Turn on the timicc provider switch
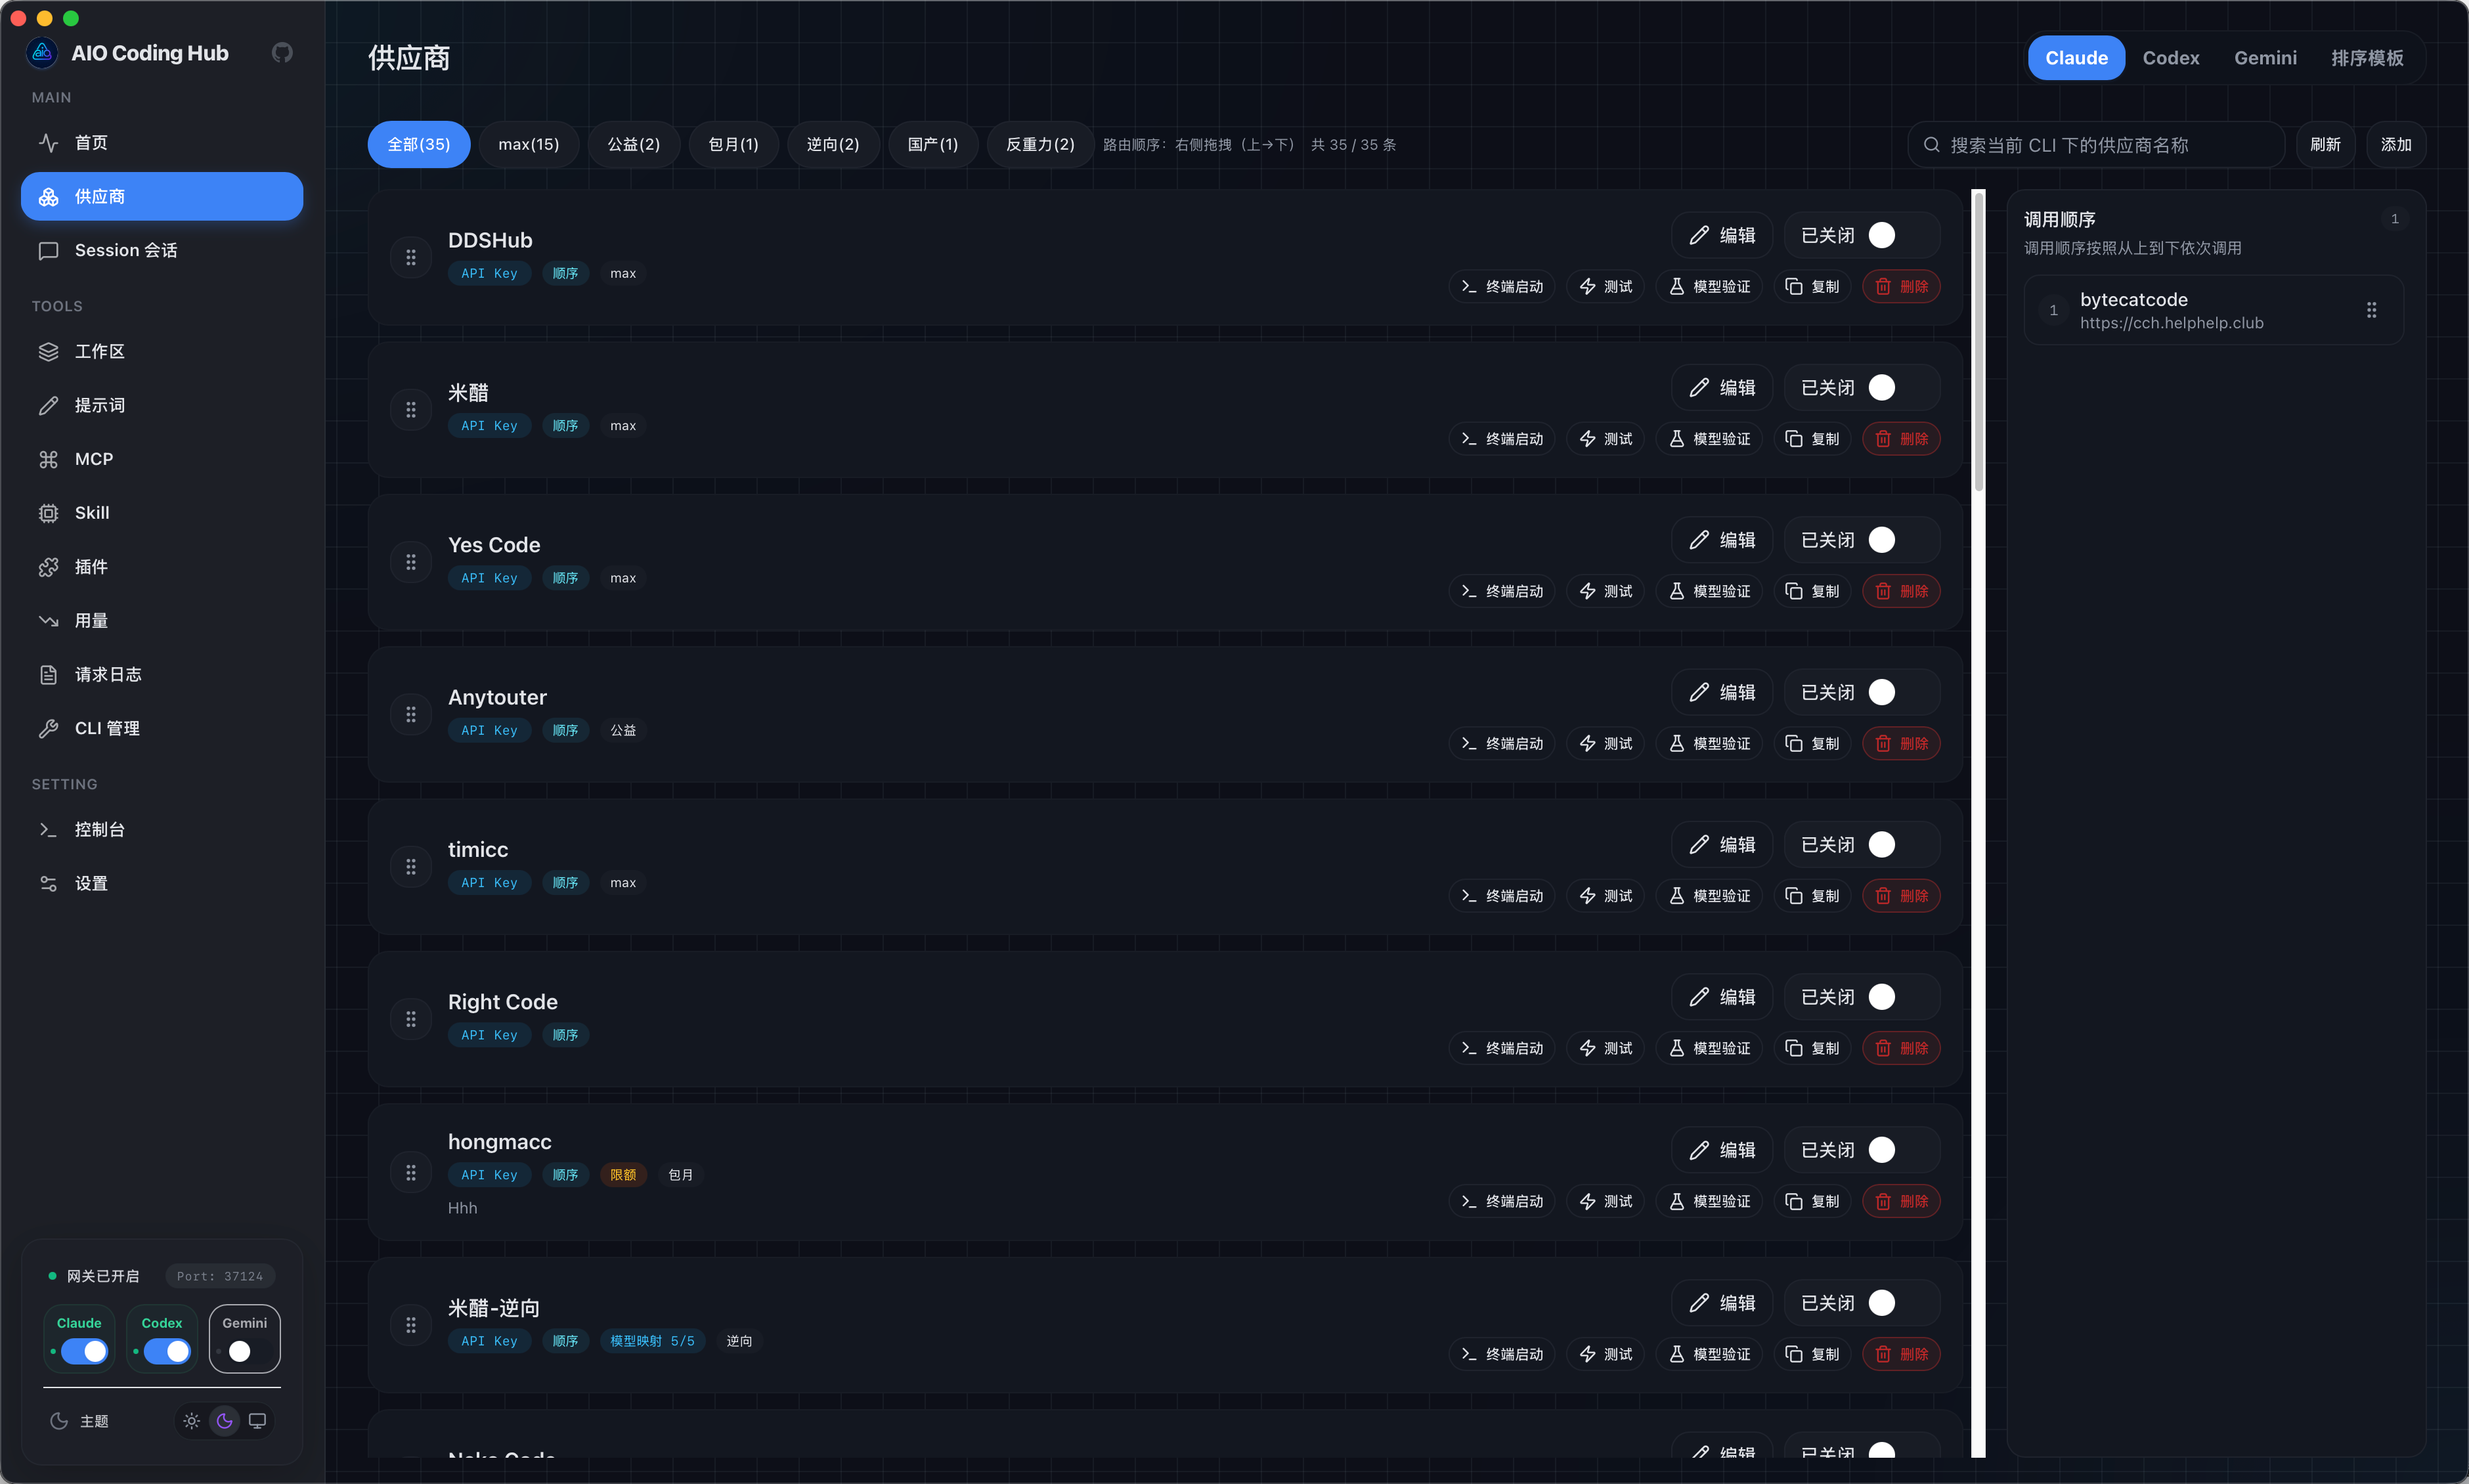This screenshot has width=2469, height=1484. point(1894,845)
